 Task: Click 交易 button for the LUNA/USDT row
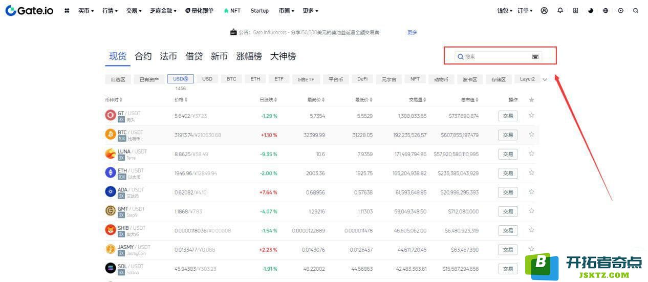tap(508, 154)
